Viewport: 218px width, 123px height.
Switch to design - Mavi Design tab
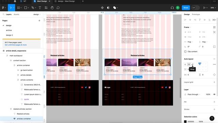pyautogui.click(x=66, y=1)
